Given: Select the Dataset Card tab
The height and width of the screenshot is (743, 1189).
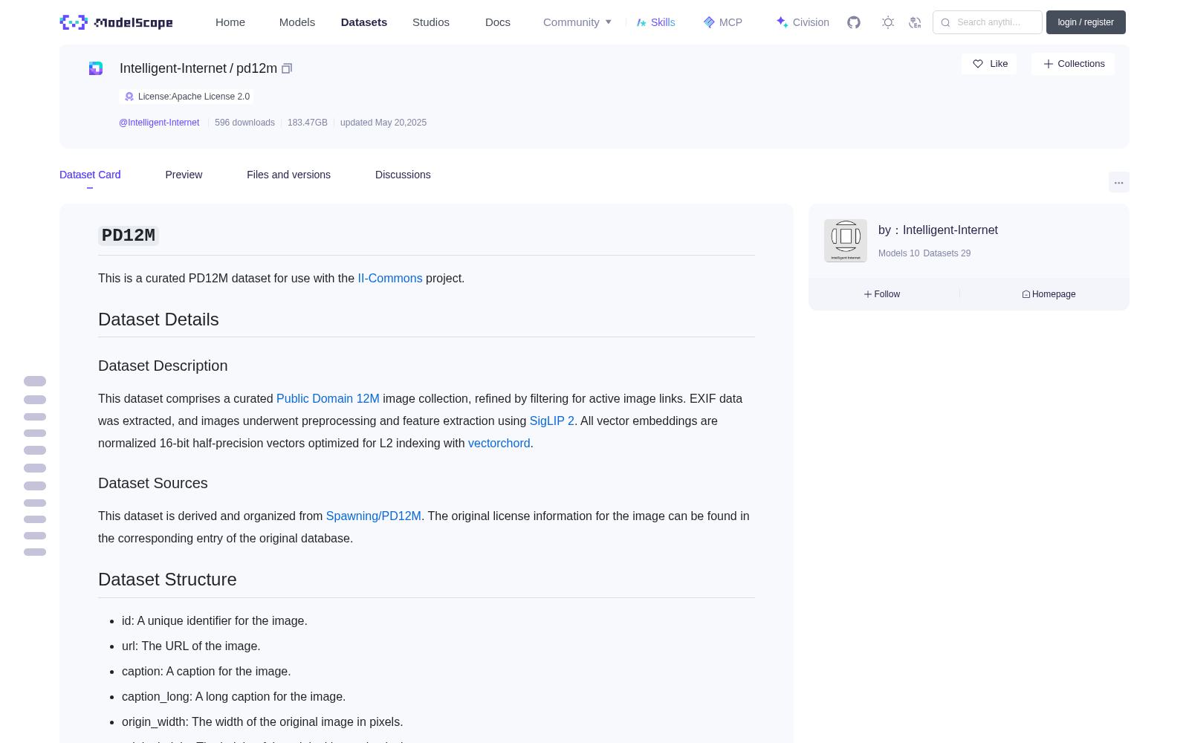Looking at the screenshot, I should (x=90, y=175).
